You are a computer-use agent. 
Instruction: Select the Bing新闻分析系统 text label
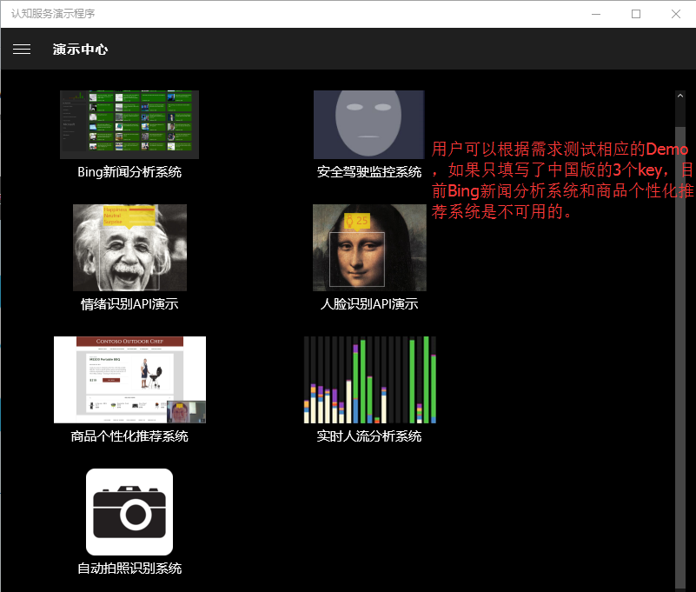click(129, 172)
